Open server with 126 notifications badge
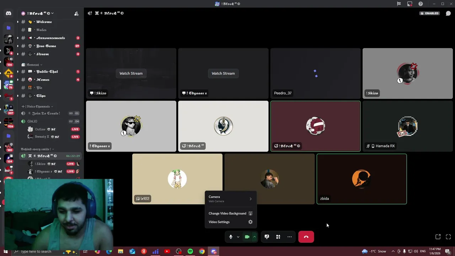Screen dimensions: 455x256 tap(9, 62)
